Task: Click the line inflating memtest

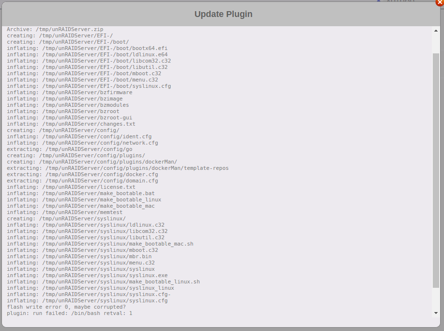Action: (x=65, y=212)
